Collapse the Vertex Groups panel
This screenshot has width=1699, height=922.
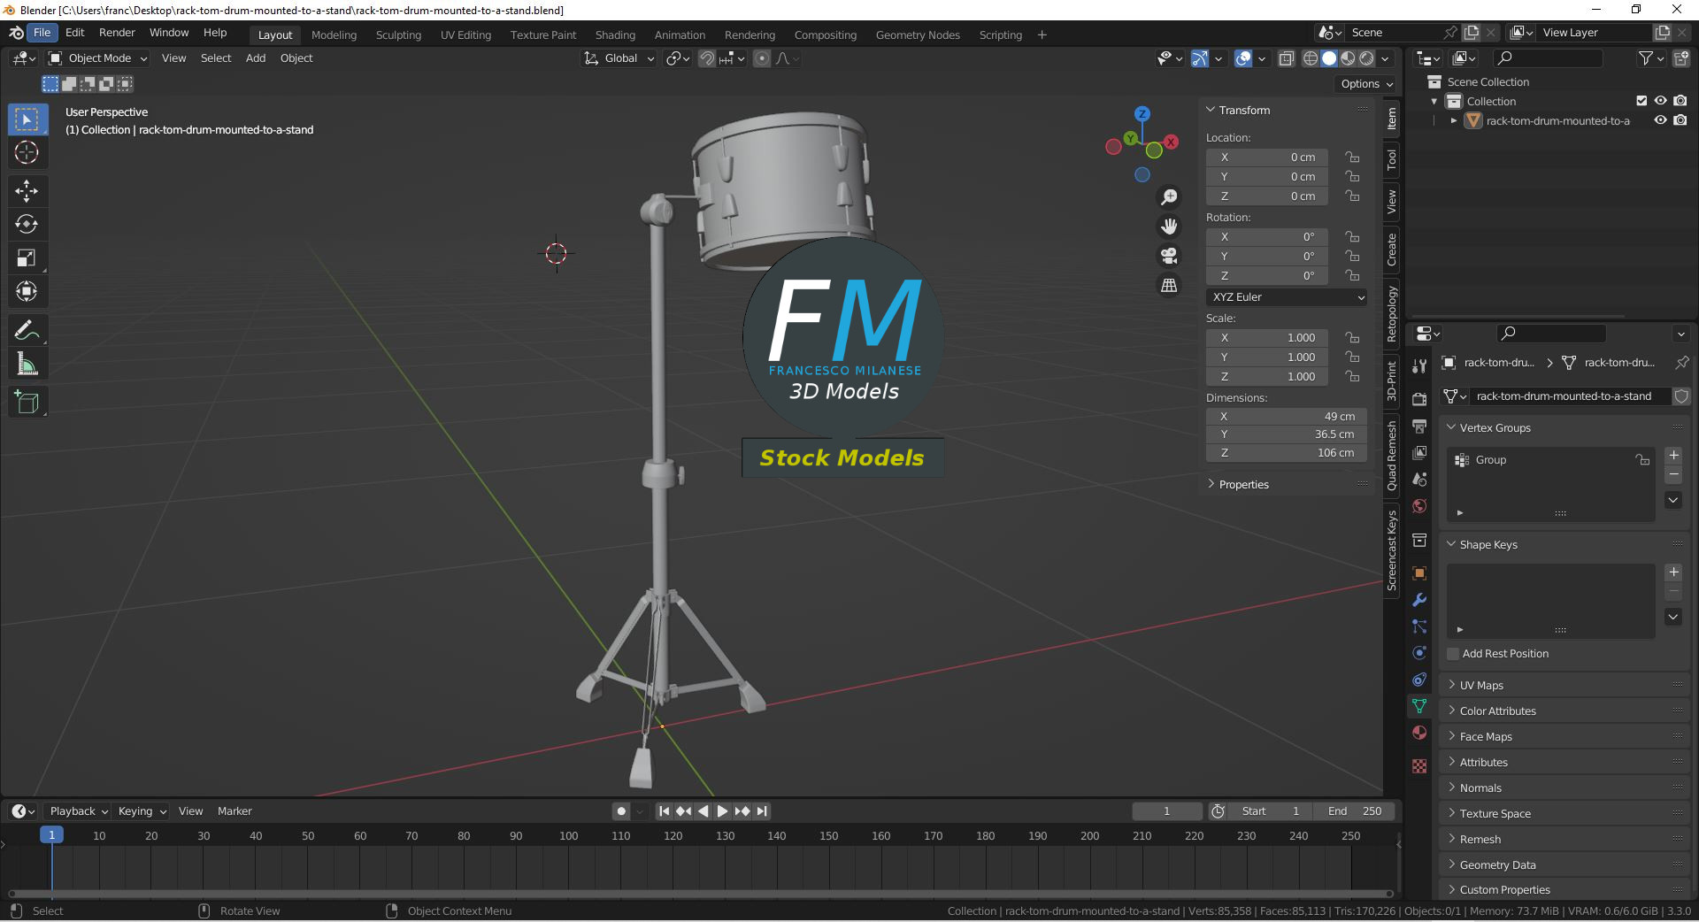coord(1494,428)
